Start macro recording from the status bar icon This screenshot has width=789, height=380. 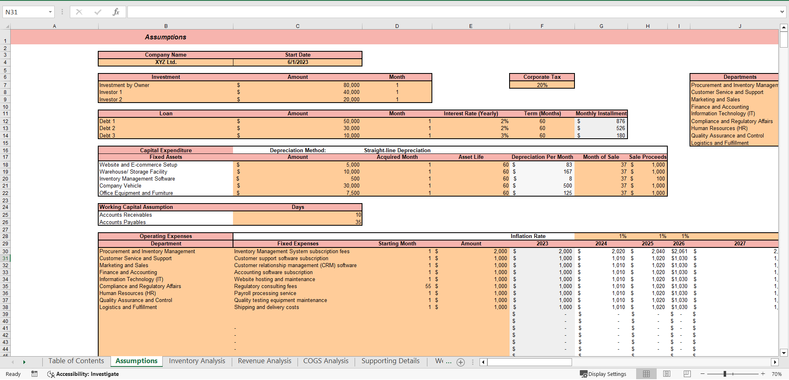35,374
